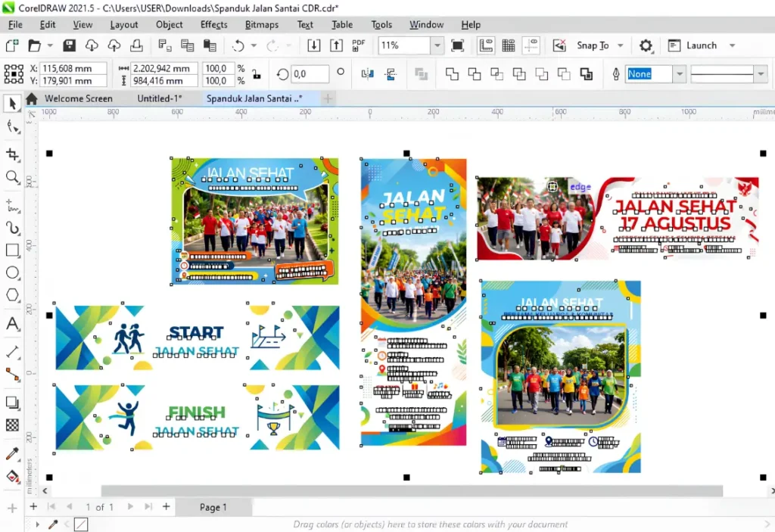This screenshot has width=775, height=532.
Task: Click the Paste icon in toolbar
Action: coord(210,45)
